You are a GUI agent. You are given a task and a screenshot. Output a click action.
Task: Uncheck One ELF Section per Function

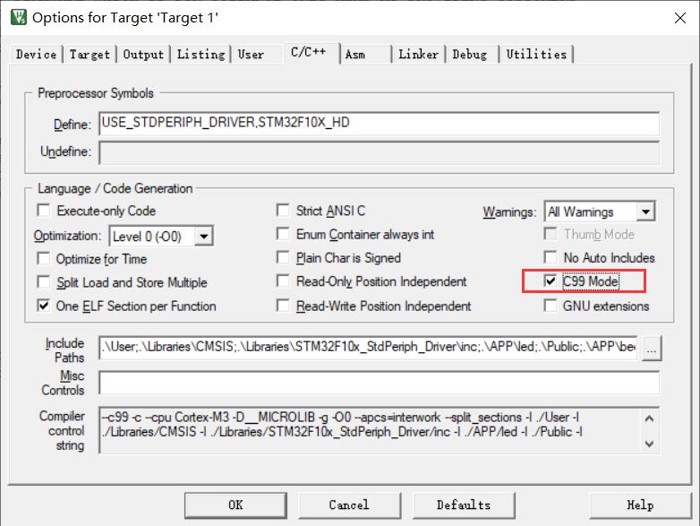(44, 306)
